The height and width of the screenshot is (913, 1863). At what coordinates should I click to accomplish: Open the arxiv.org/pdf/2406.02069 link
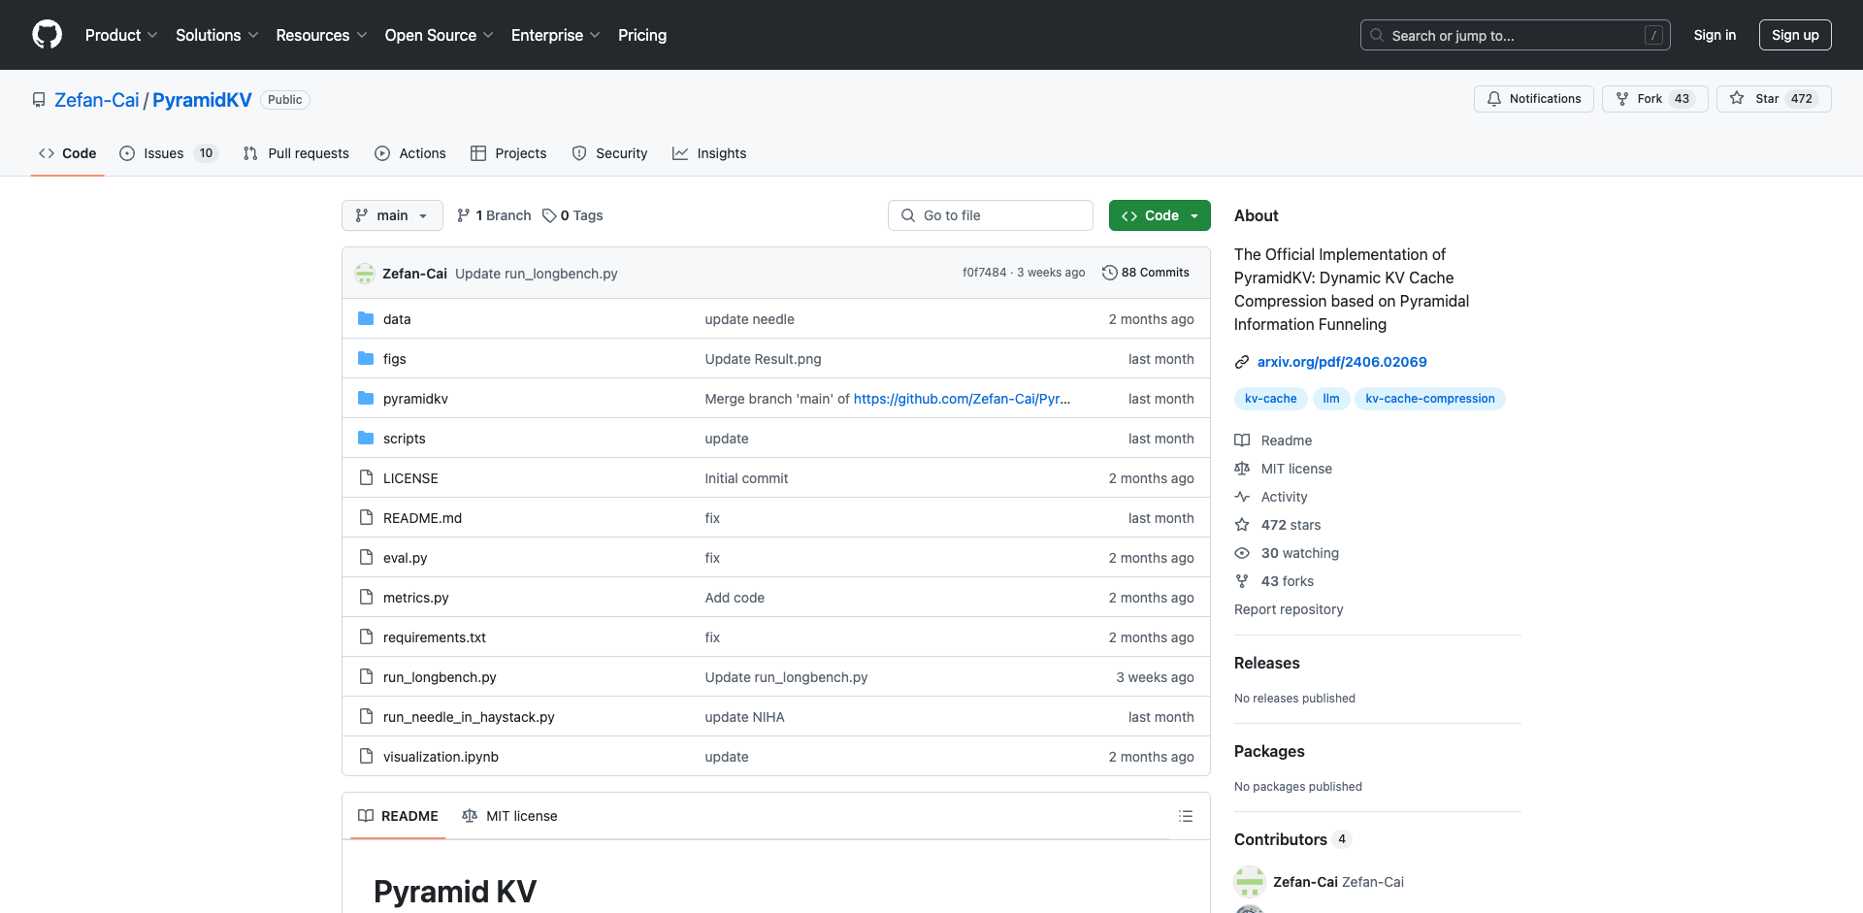1342,362
